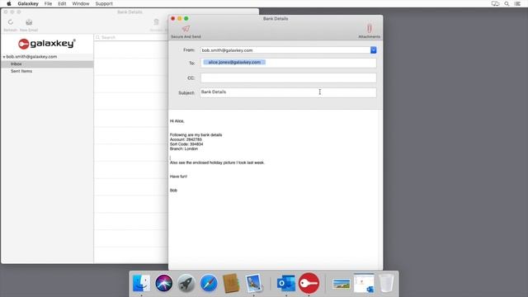
Task: Open Safari compass icon in Dock
Action: tap(209, 283)
